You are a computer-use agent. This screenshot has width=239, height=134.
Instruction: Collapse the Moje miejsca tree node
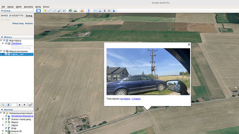[x=1, y=40]
